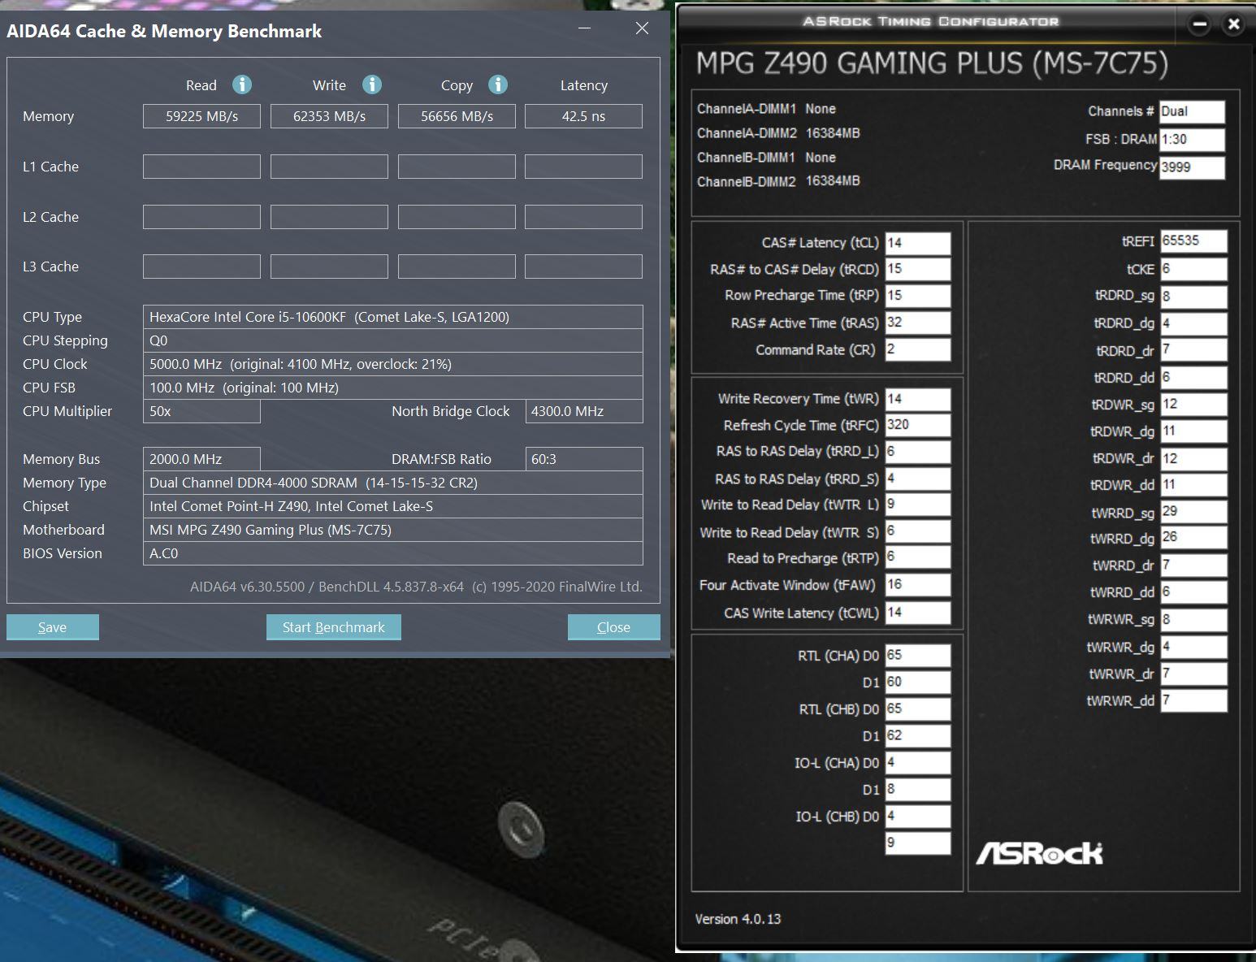Click the DRAM Frequency 3999 field
Screen dimensions: 1256x962
pos(1192,167)
